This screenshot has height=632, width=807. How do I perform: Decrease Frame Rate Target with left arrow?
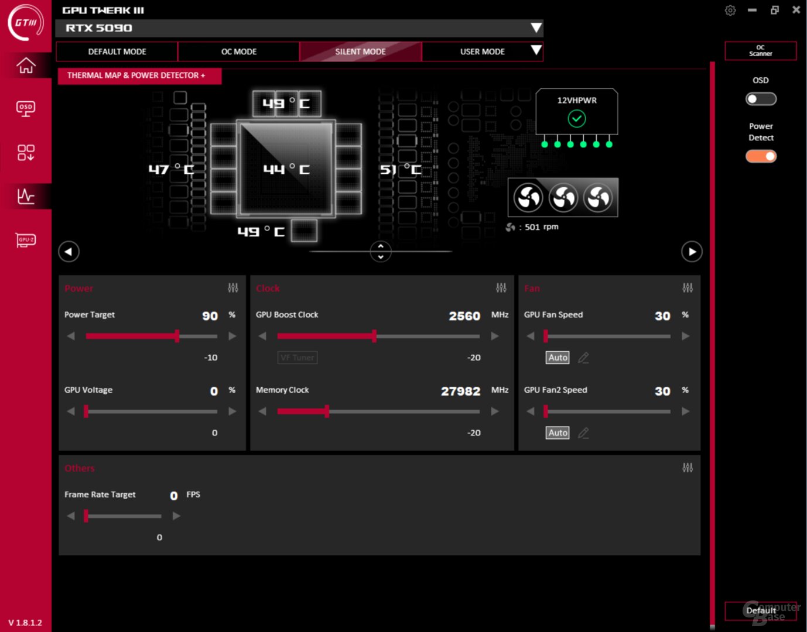[x=71, y=516]
